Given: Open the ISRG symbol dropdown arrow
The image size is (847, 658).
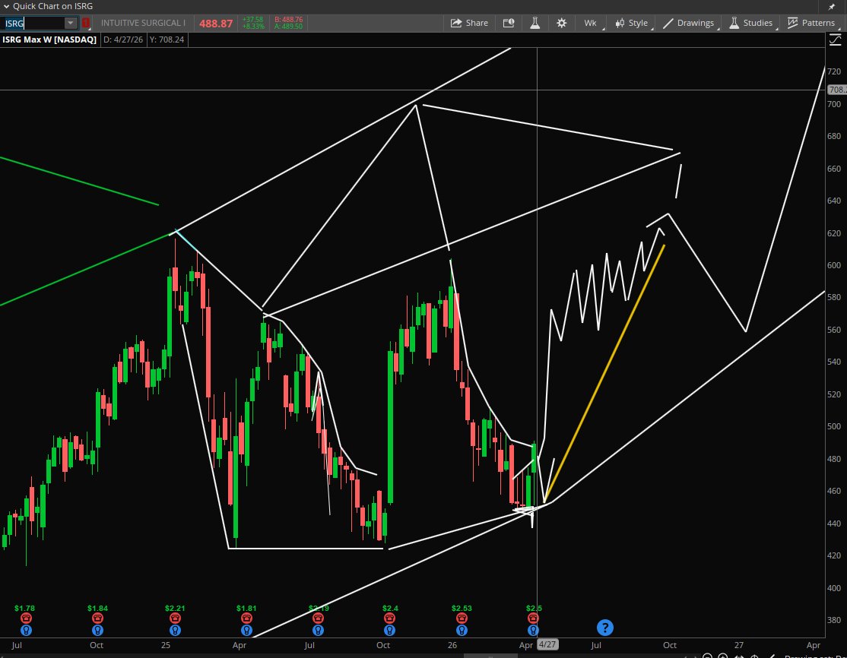Looking at the screenshot, I should [x=70, y=24].
